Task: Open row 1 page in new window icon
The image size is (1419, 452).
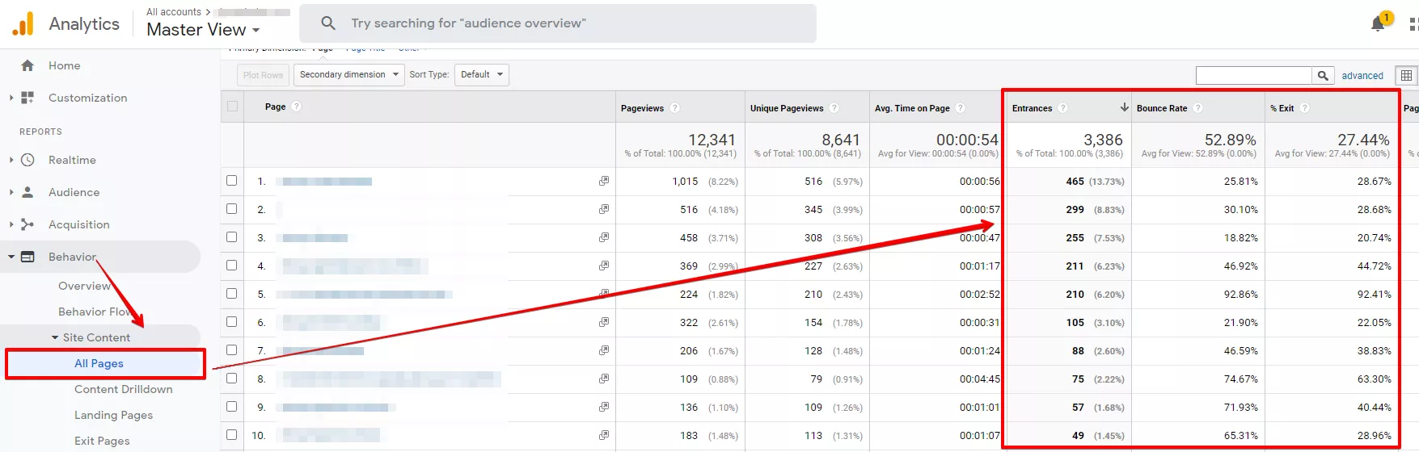Action: coord(603,181)
